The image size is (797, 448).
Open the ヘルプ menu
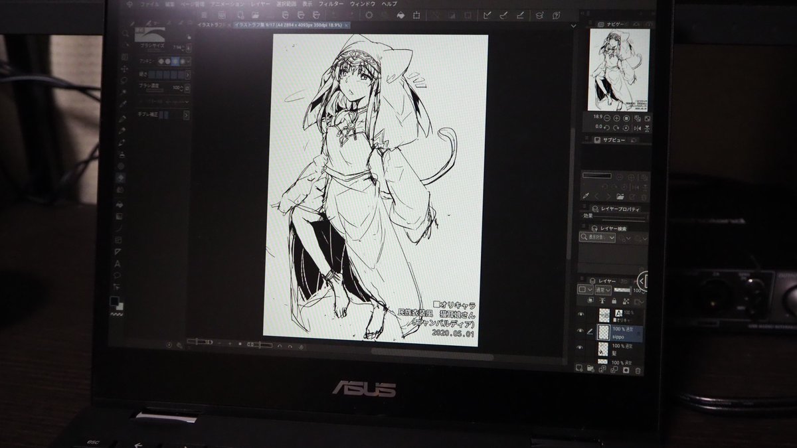(389, 4)
